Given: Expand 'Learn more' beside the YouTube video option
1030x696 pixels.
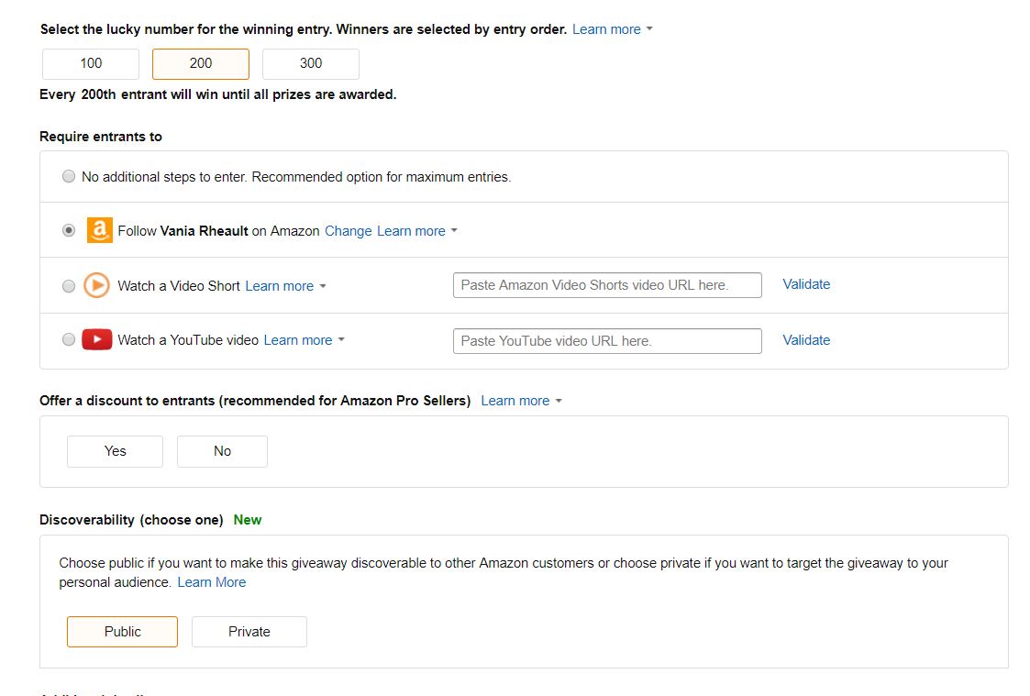Looking at the screenshot, I should point(297,339).
